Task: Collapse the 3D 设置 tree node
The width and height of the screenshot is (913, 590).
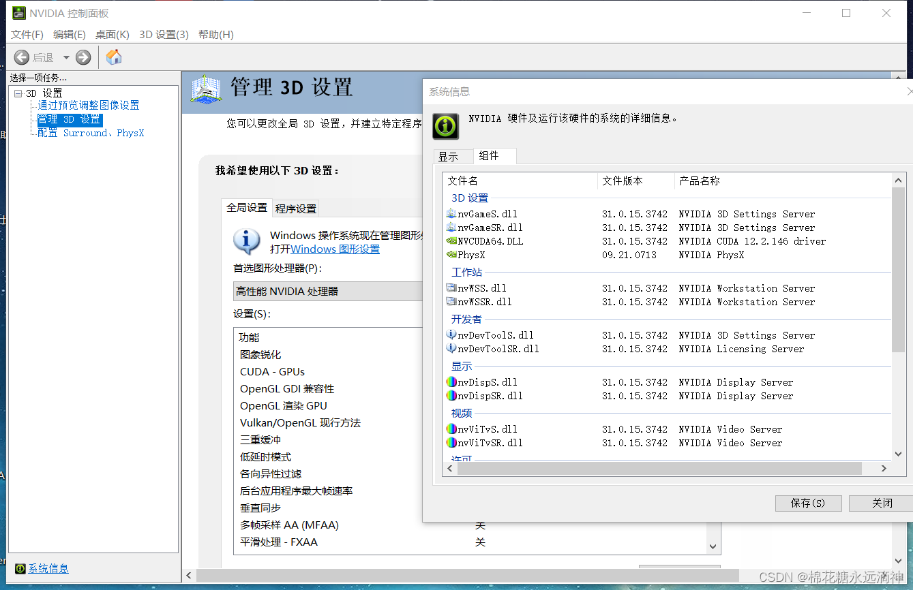Action: pyautogui.click(x=18, y=93)
